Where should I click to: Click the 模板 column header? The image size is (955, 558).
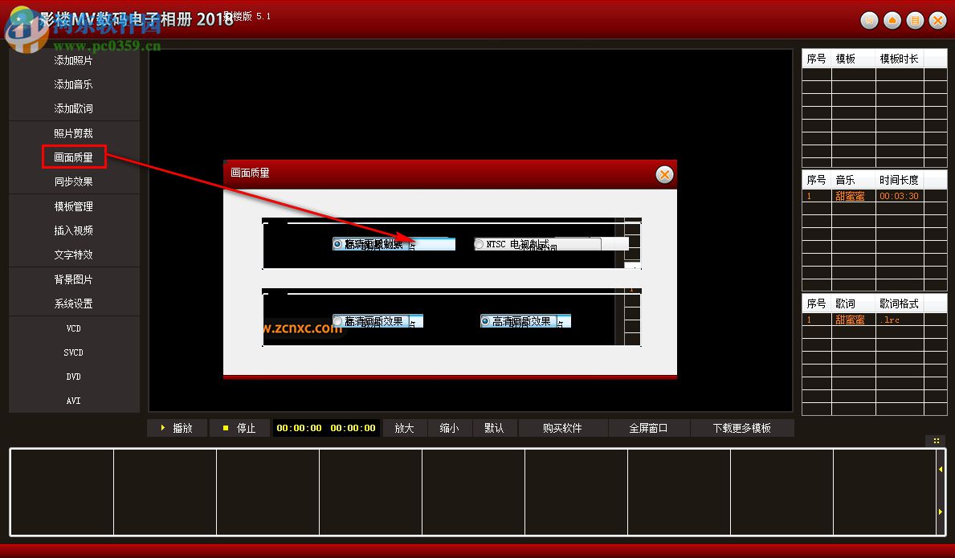tap(853, 59)
